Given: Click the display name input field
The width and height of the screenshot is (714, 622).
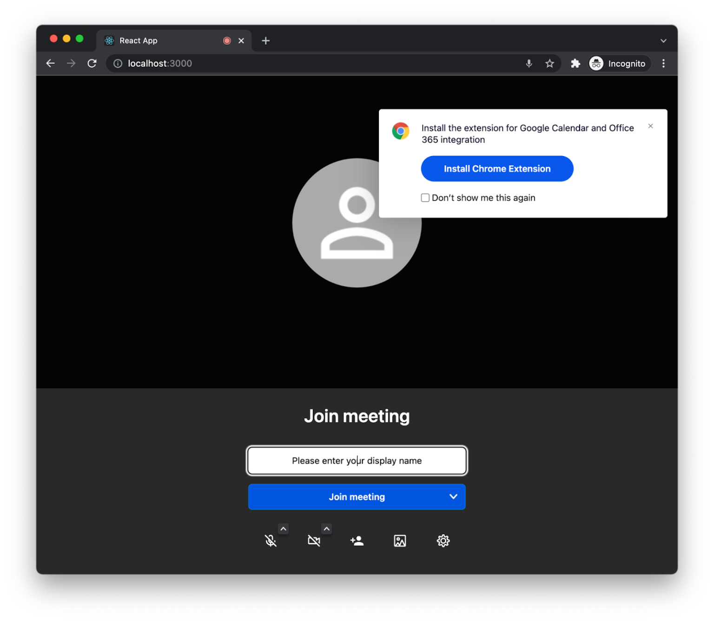Looking at the screenshot, I should pos(357,460).
